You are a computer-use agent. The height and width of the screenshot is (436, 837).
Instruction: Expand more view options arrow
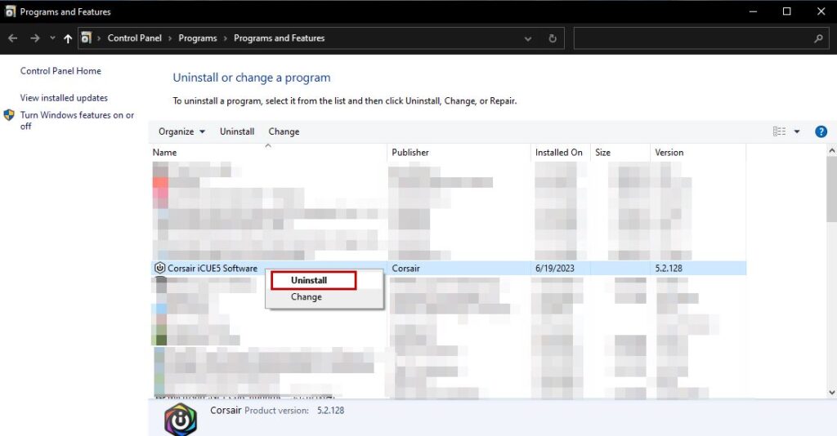tap(797, 131)
